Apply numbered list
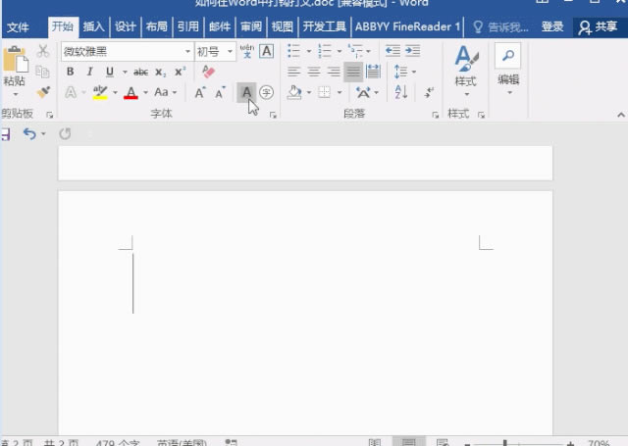 point(325,51)
